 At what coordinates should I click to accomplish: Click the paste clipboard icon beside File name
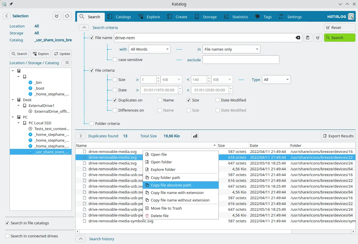tap(308, 38)
